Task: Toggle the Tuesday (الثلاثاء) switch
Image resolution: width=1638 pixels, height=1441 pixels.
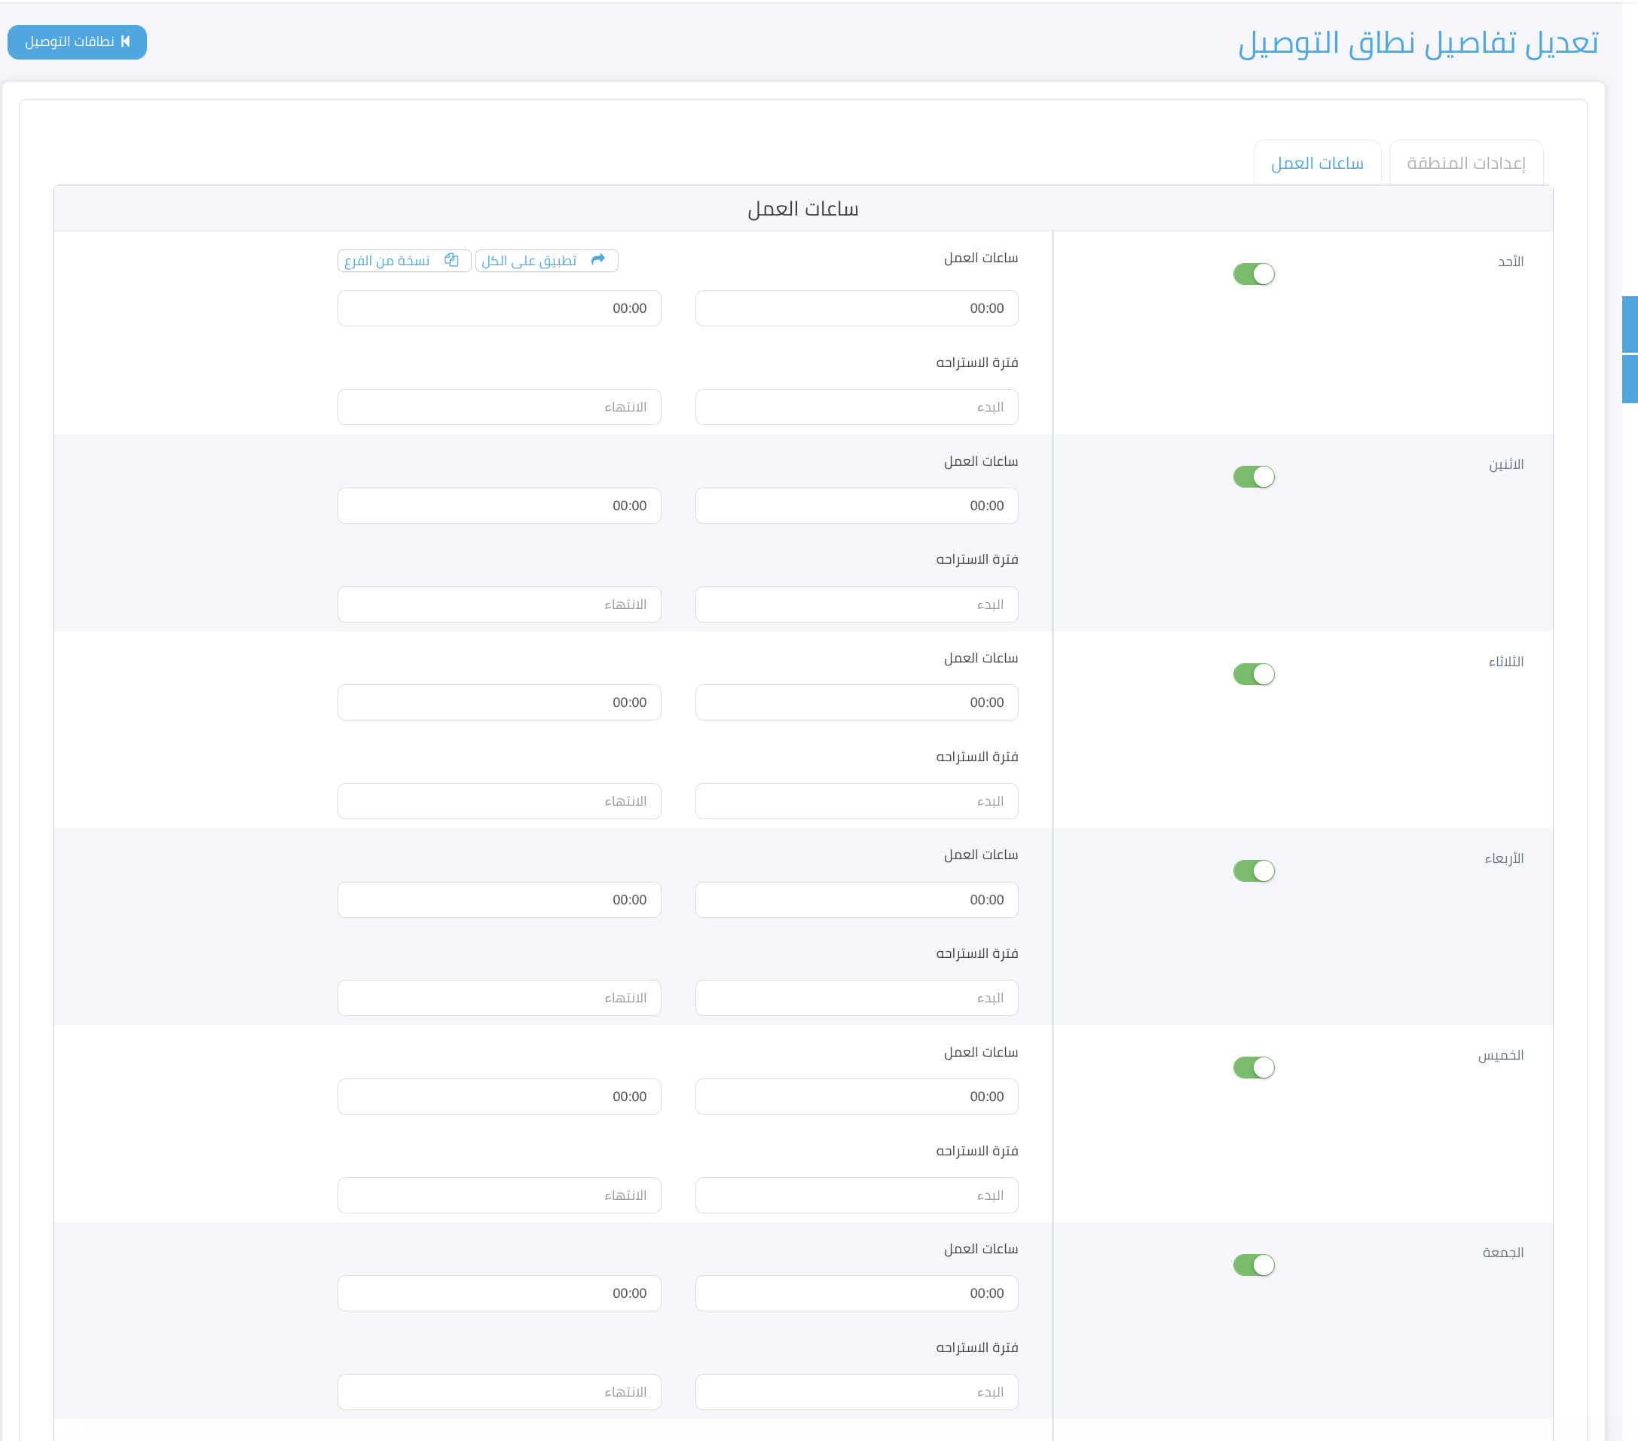Action: [x=1253, y=674]
